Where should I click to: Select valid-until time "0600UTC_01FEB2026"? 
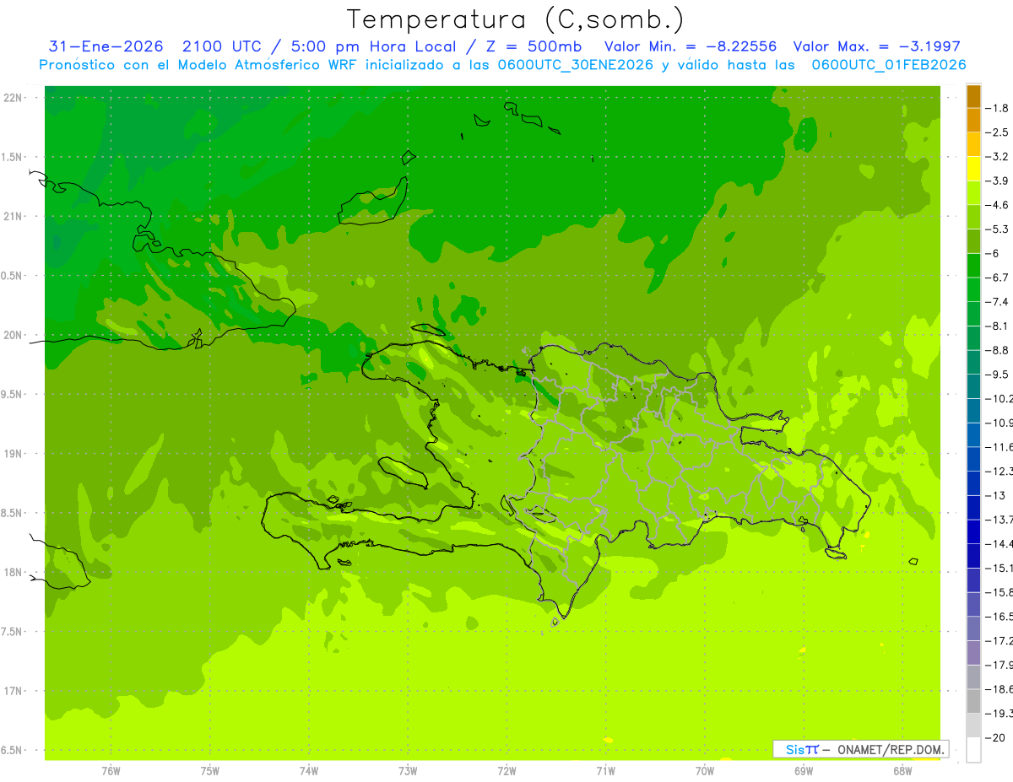(x=888, y=65)
